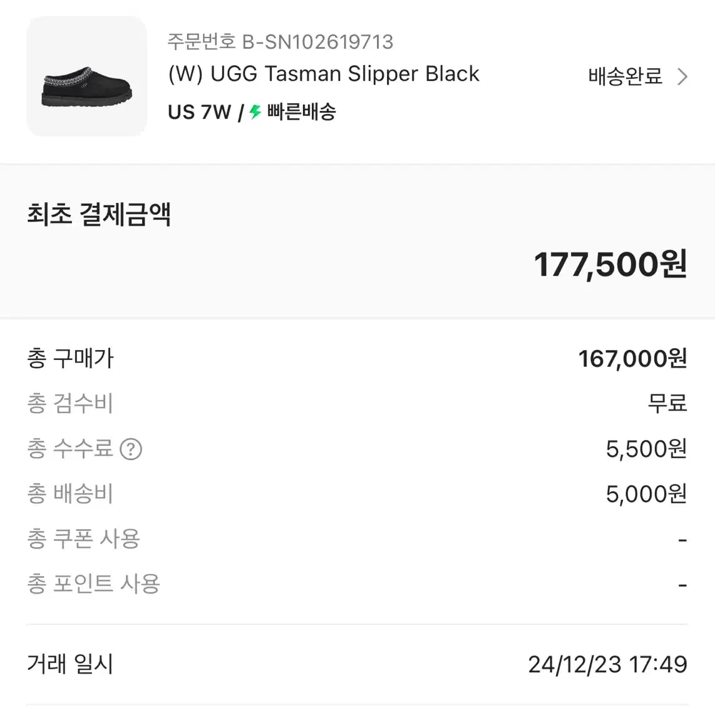The image size is (715, 715).
Task: Click the 총 포인트 사용 points row
Action: 357,584
